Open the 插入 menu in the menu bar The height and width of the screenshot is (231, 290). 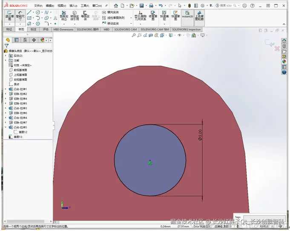point(73,6)
